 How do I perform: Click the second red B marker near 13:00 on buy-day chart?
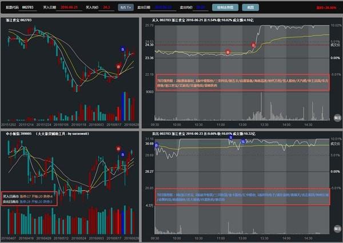point(253,45)
